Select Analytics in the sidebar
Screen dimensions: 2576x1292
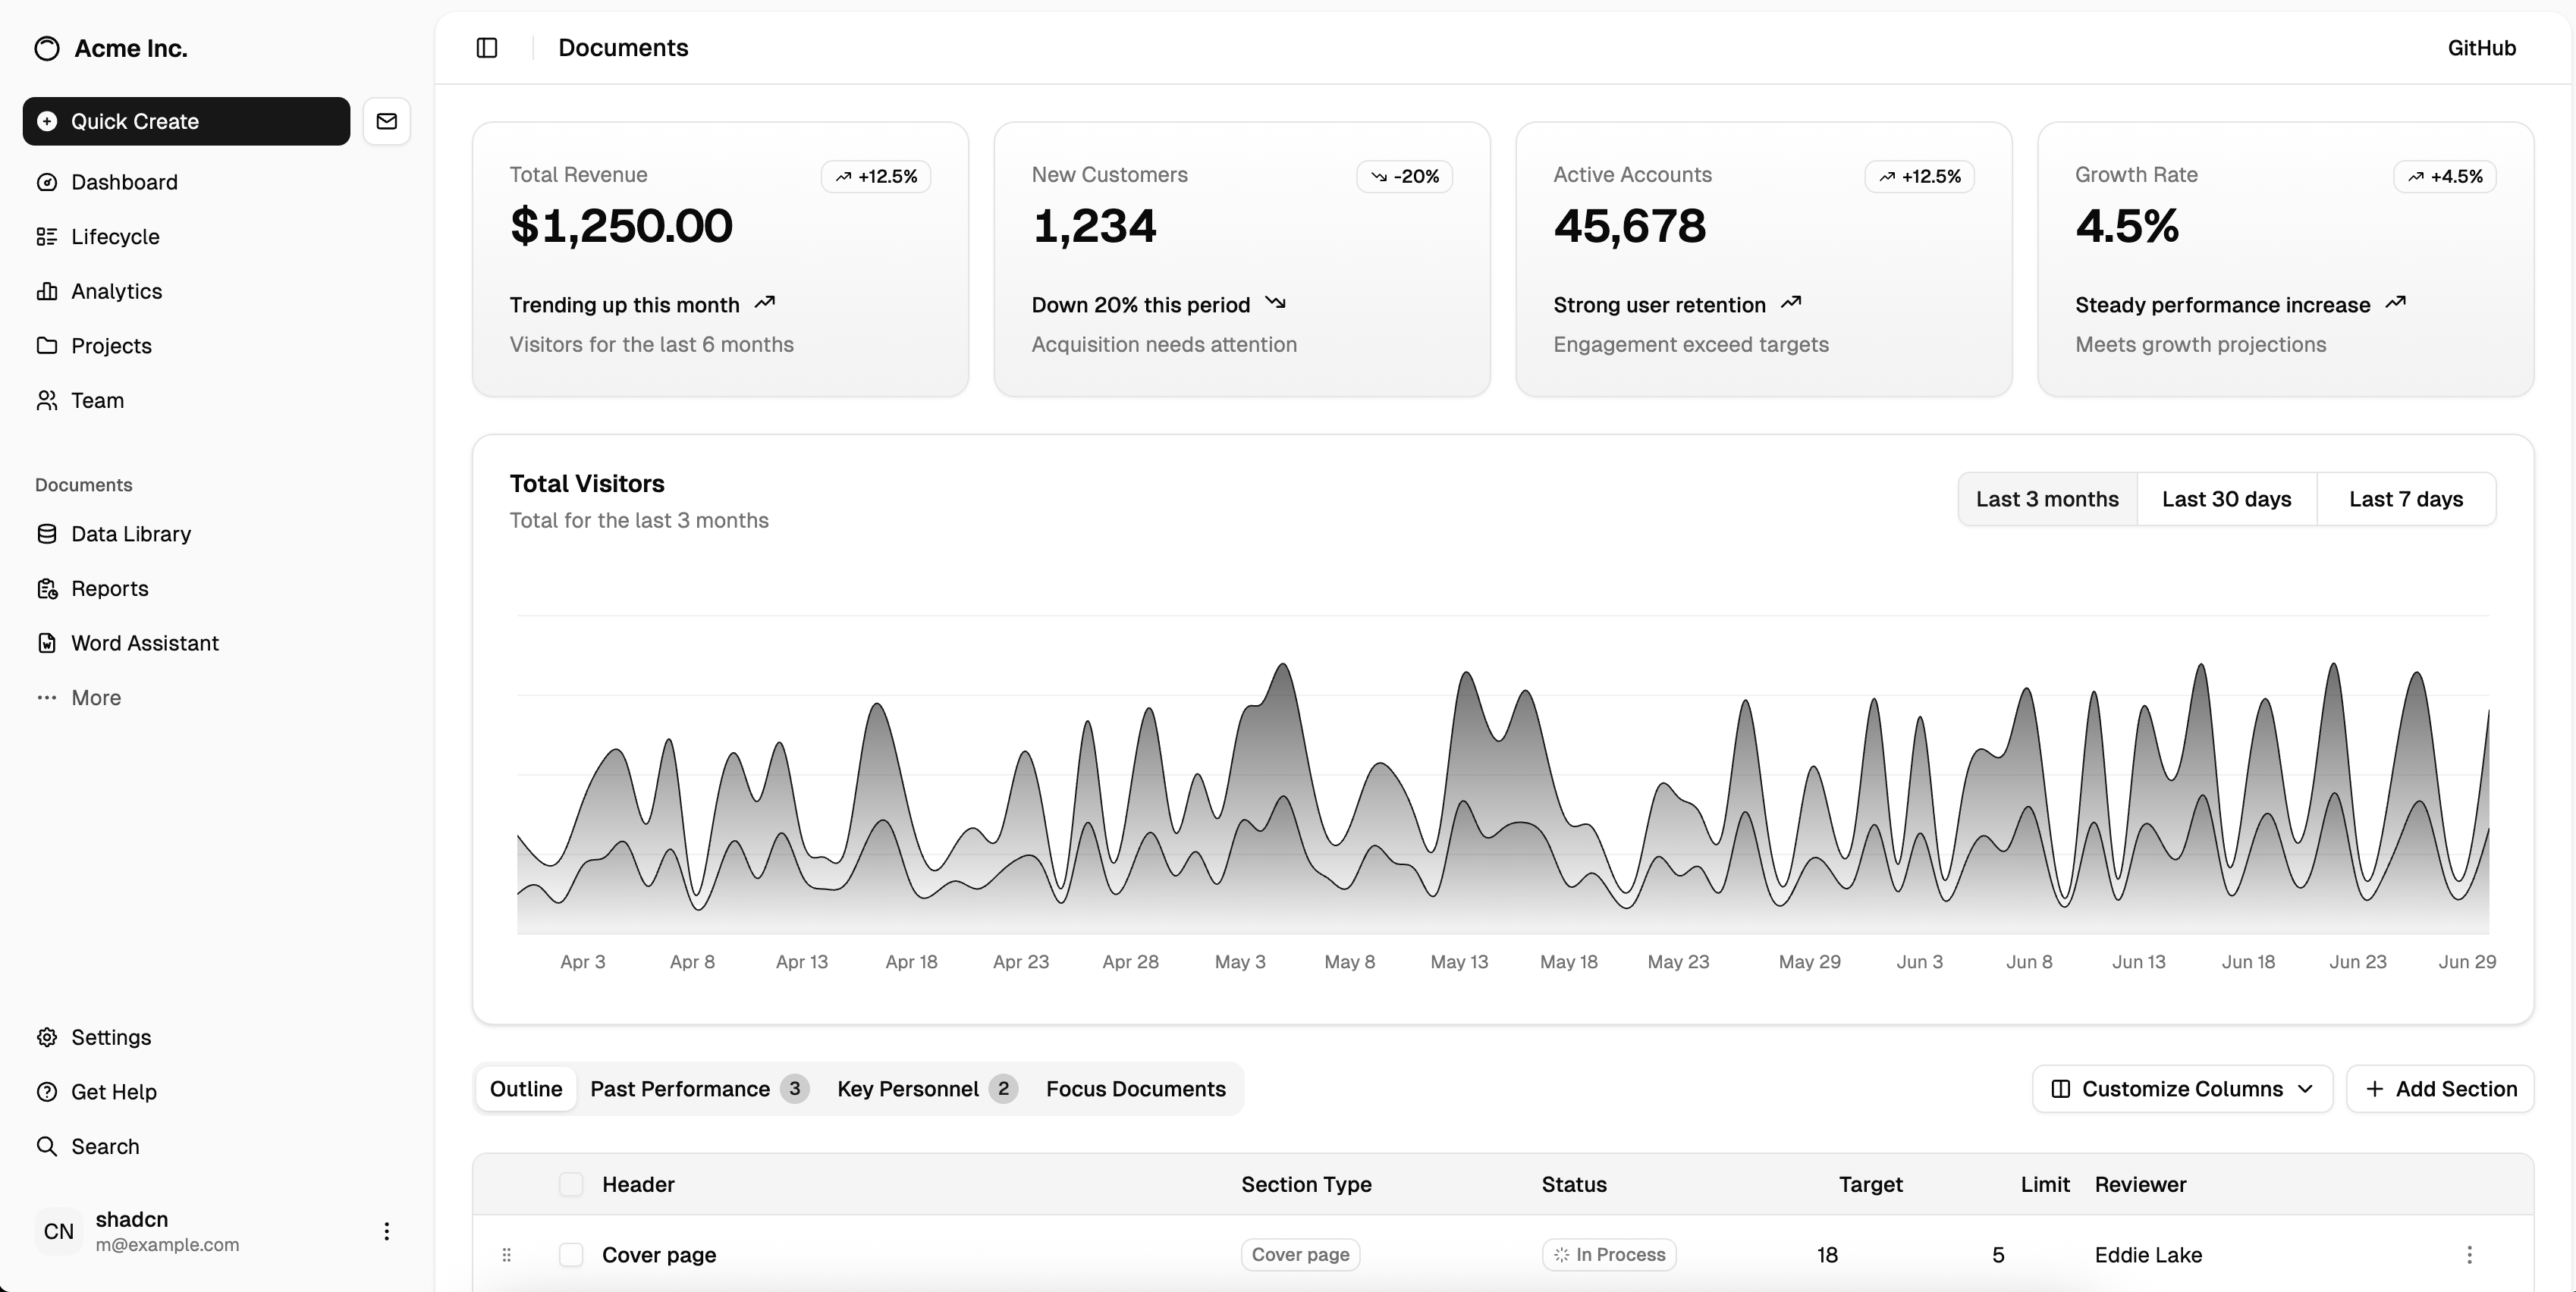117,290
